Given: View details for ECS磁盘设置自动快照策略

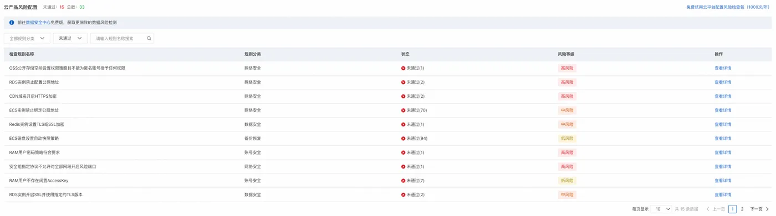Looking at the screenshot, I should 723,139.
